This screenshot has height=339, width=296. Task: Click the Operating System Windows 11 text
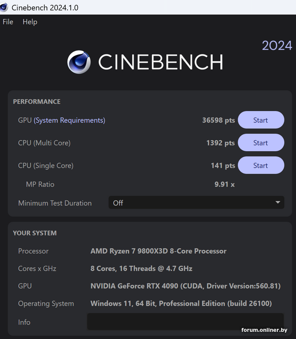click(181, 303)
